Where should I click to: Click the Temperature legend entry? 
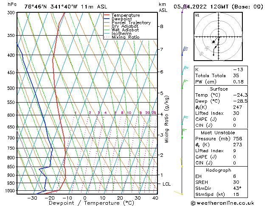pos(126,15)
